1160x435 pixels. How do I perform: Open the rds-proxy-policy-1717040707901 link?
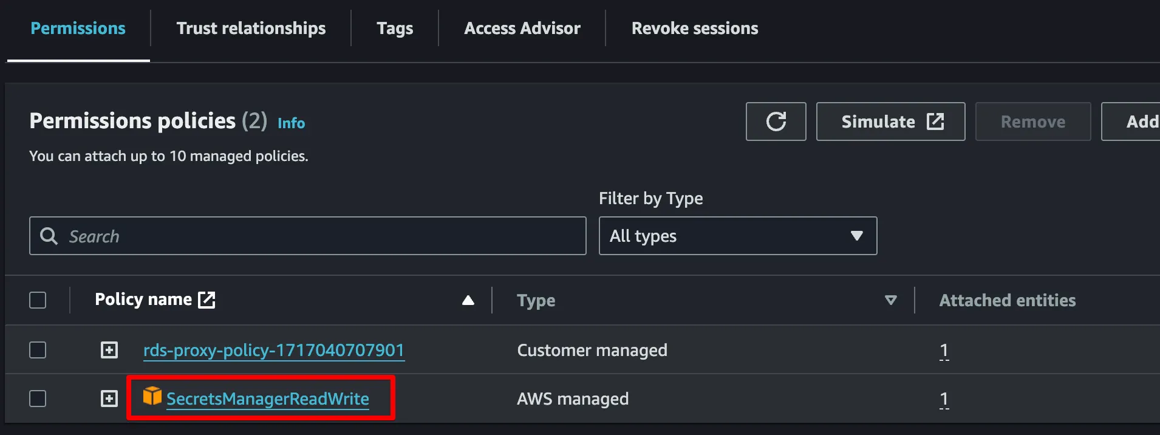click(x=274, y=351)
